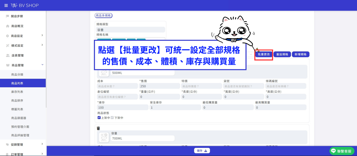Expand the 促銷管理 menu
Screen dimensions: 357x156
pyautogui.click(x=42, y=144)
